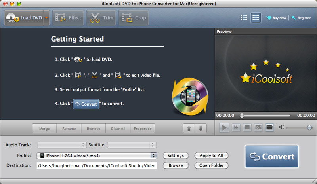
Task: Mute audio using the speaker icon
Action: pos(281,127)
